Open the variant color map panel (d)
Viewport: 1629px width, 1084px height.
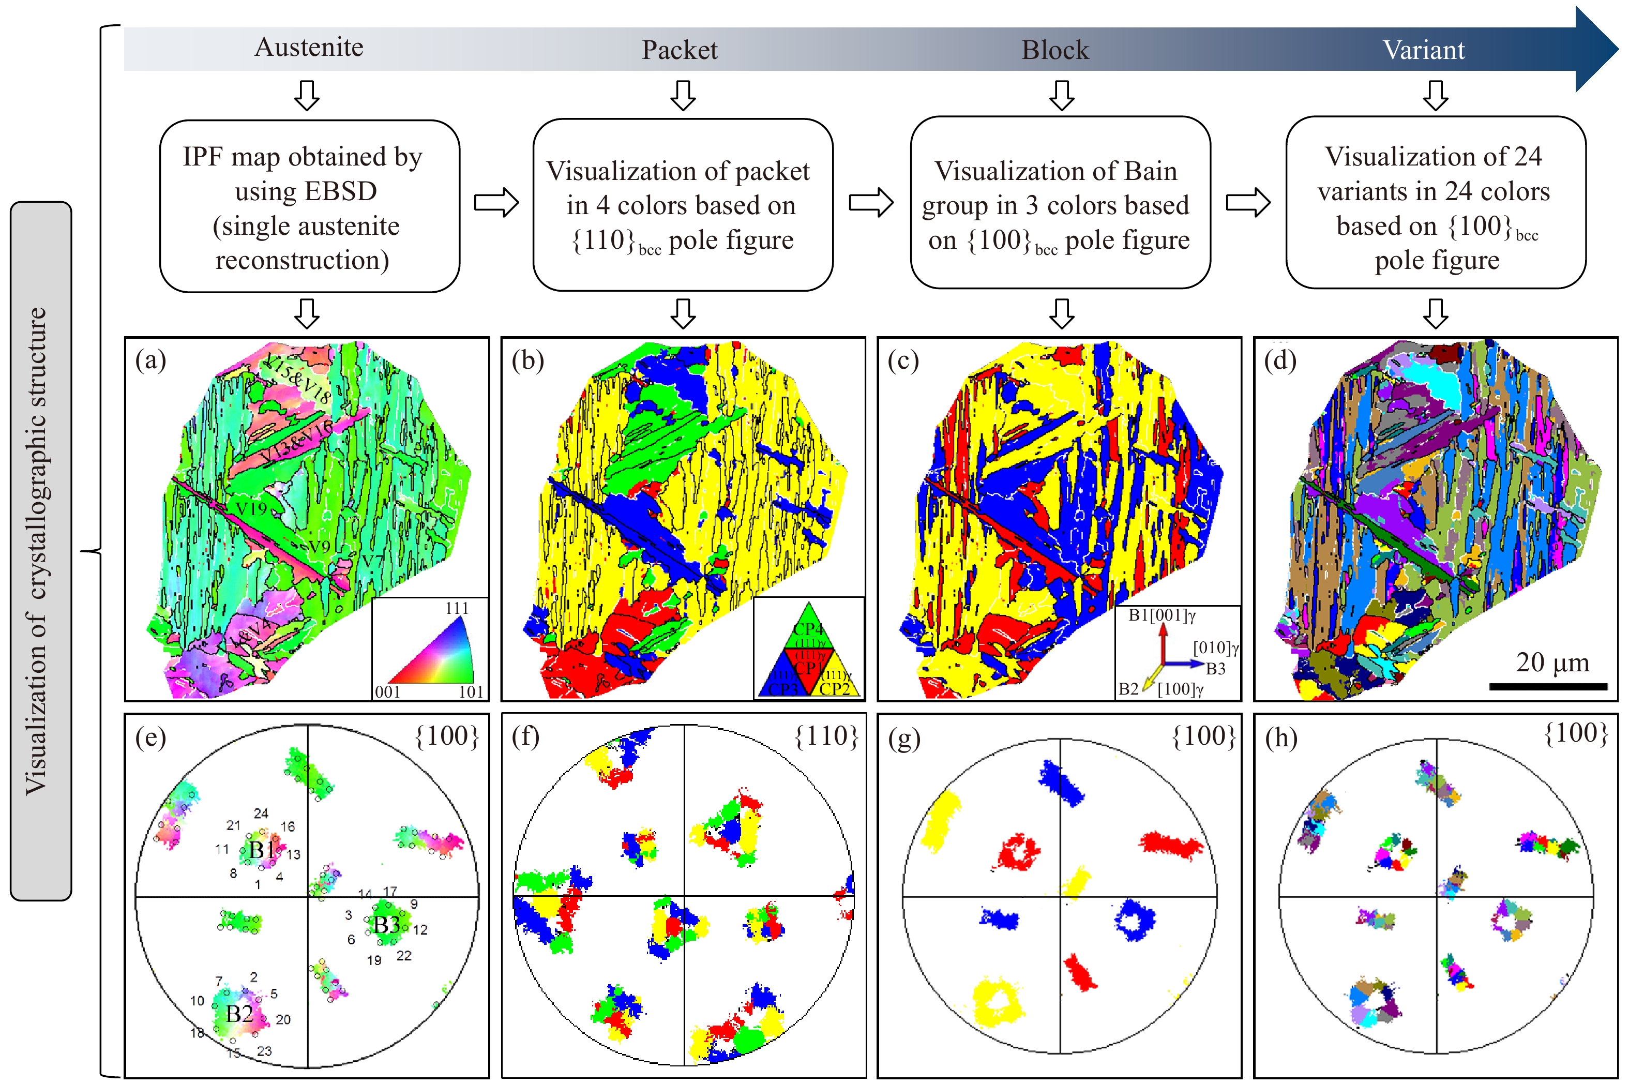1436,519
